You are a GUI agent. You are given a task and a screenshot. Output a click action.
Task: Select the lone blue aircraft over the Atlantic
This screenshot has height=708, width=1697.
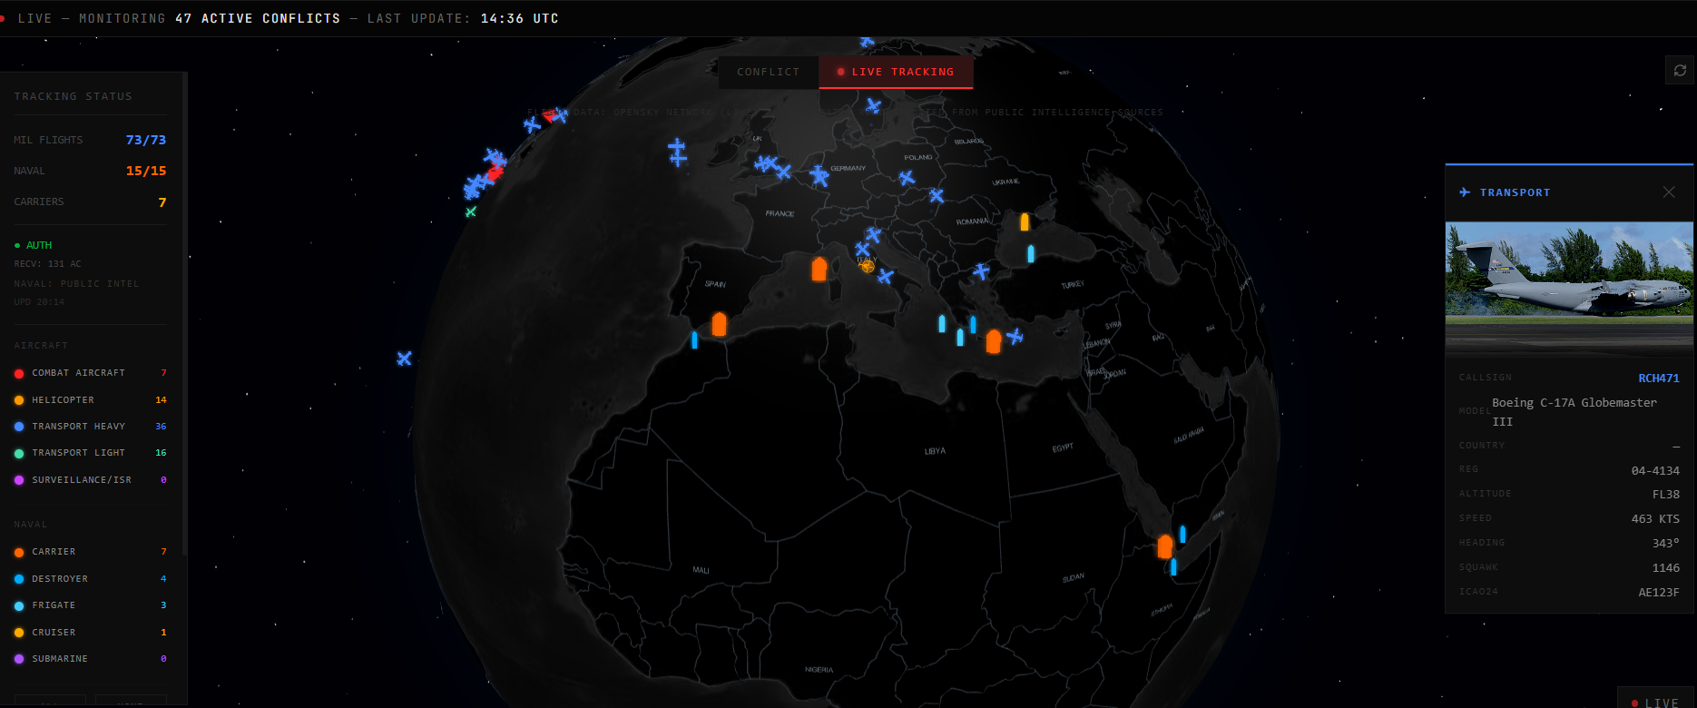click(x=404, y=359)
